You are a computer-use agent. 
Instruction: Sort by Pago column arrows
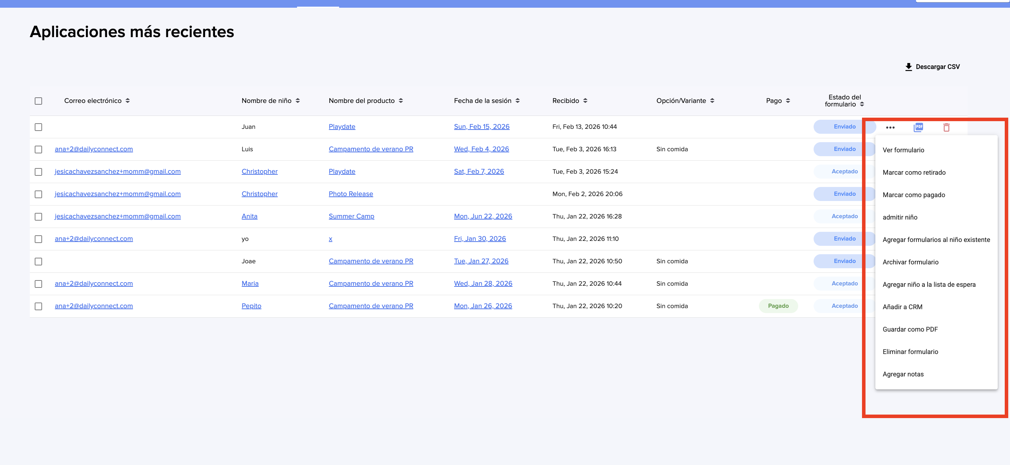[788, 100]
